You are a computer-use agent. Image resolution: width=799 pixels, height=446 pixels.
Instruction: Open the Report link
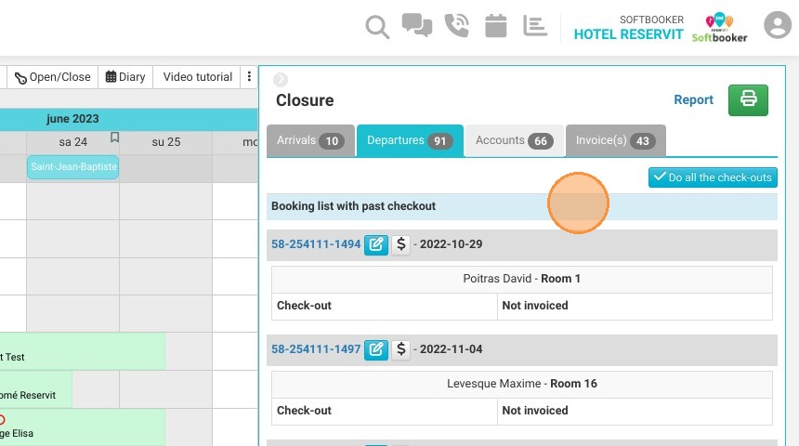[x=693, y=100]
